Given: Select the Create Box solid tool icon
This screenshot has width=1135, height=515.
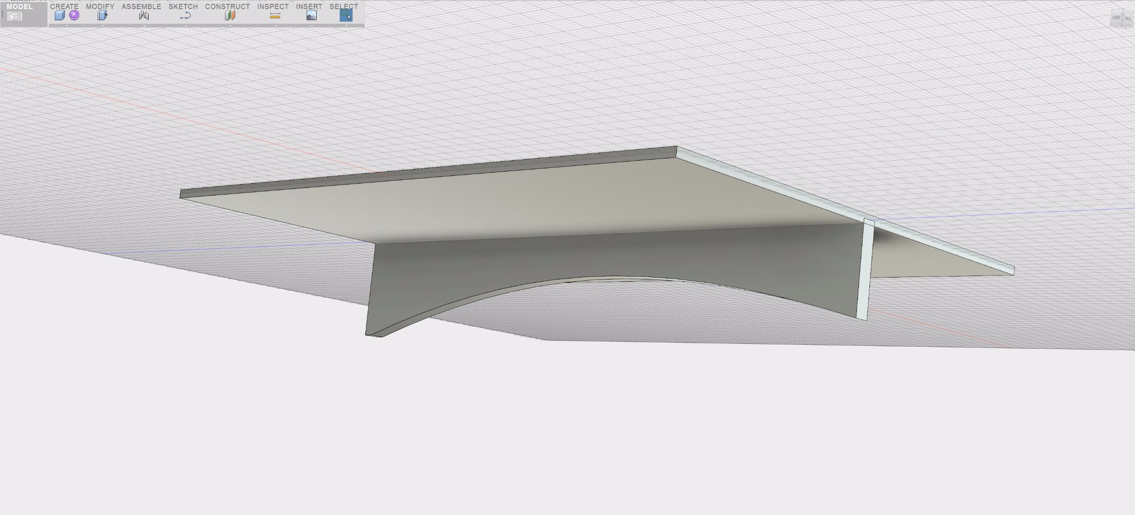Looking at the screenshot, I should (x=60, y=15).
